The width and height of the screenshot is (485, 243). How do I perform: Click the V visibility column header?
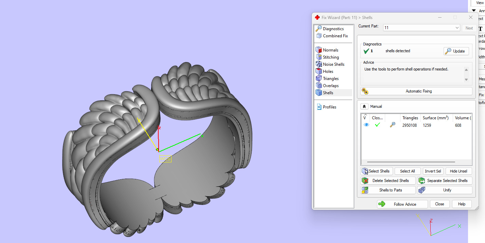pyautogui.click(x=365, y=118)
